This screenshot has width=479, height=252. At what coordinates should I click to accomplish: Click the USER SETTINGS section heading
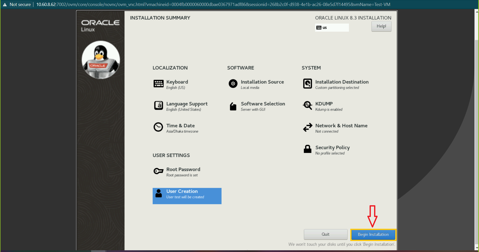click(171, 155)
